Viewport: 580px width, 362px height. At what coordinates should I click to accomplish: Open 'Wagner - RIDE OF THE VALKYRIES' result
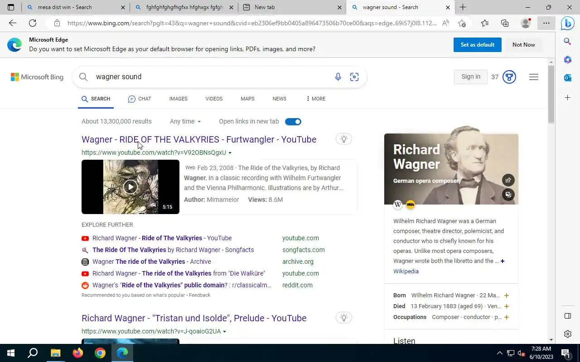[x=199, y=139]
